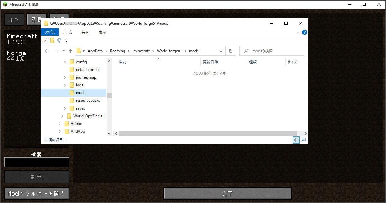Click horizontal scrollbar left arrow in file list
Viewport: 386px width, 203px height.
(116, 133)
